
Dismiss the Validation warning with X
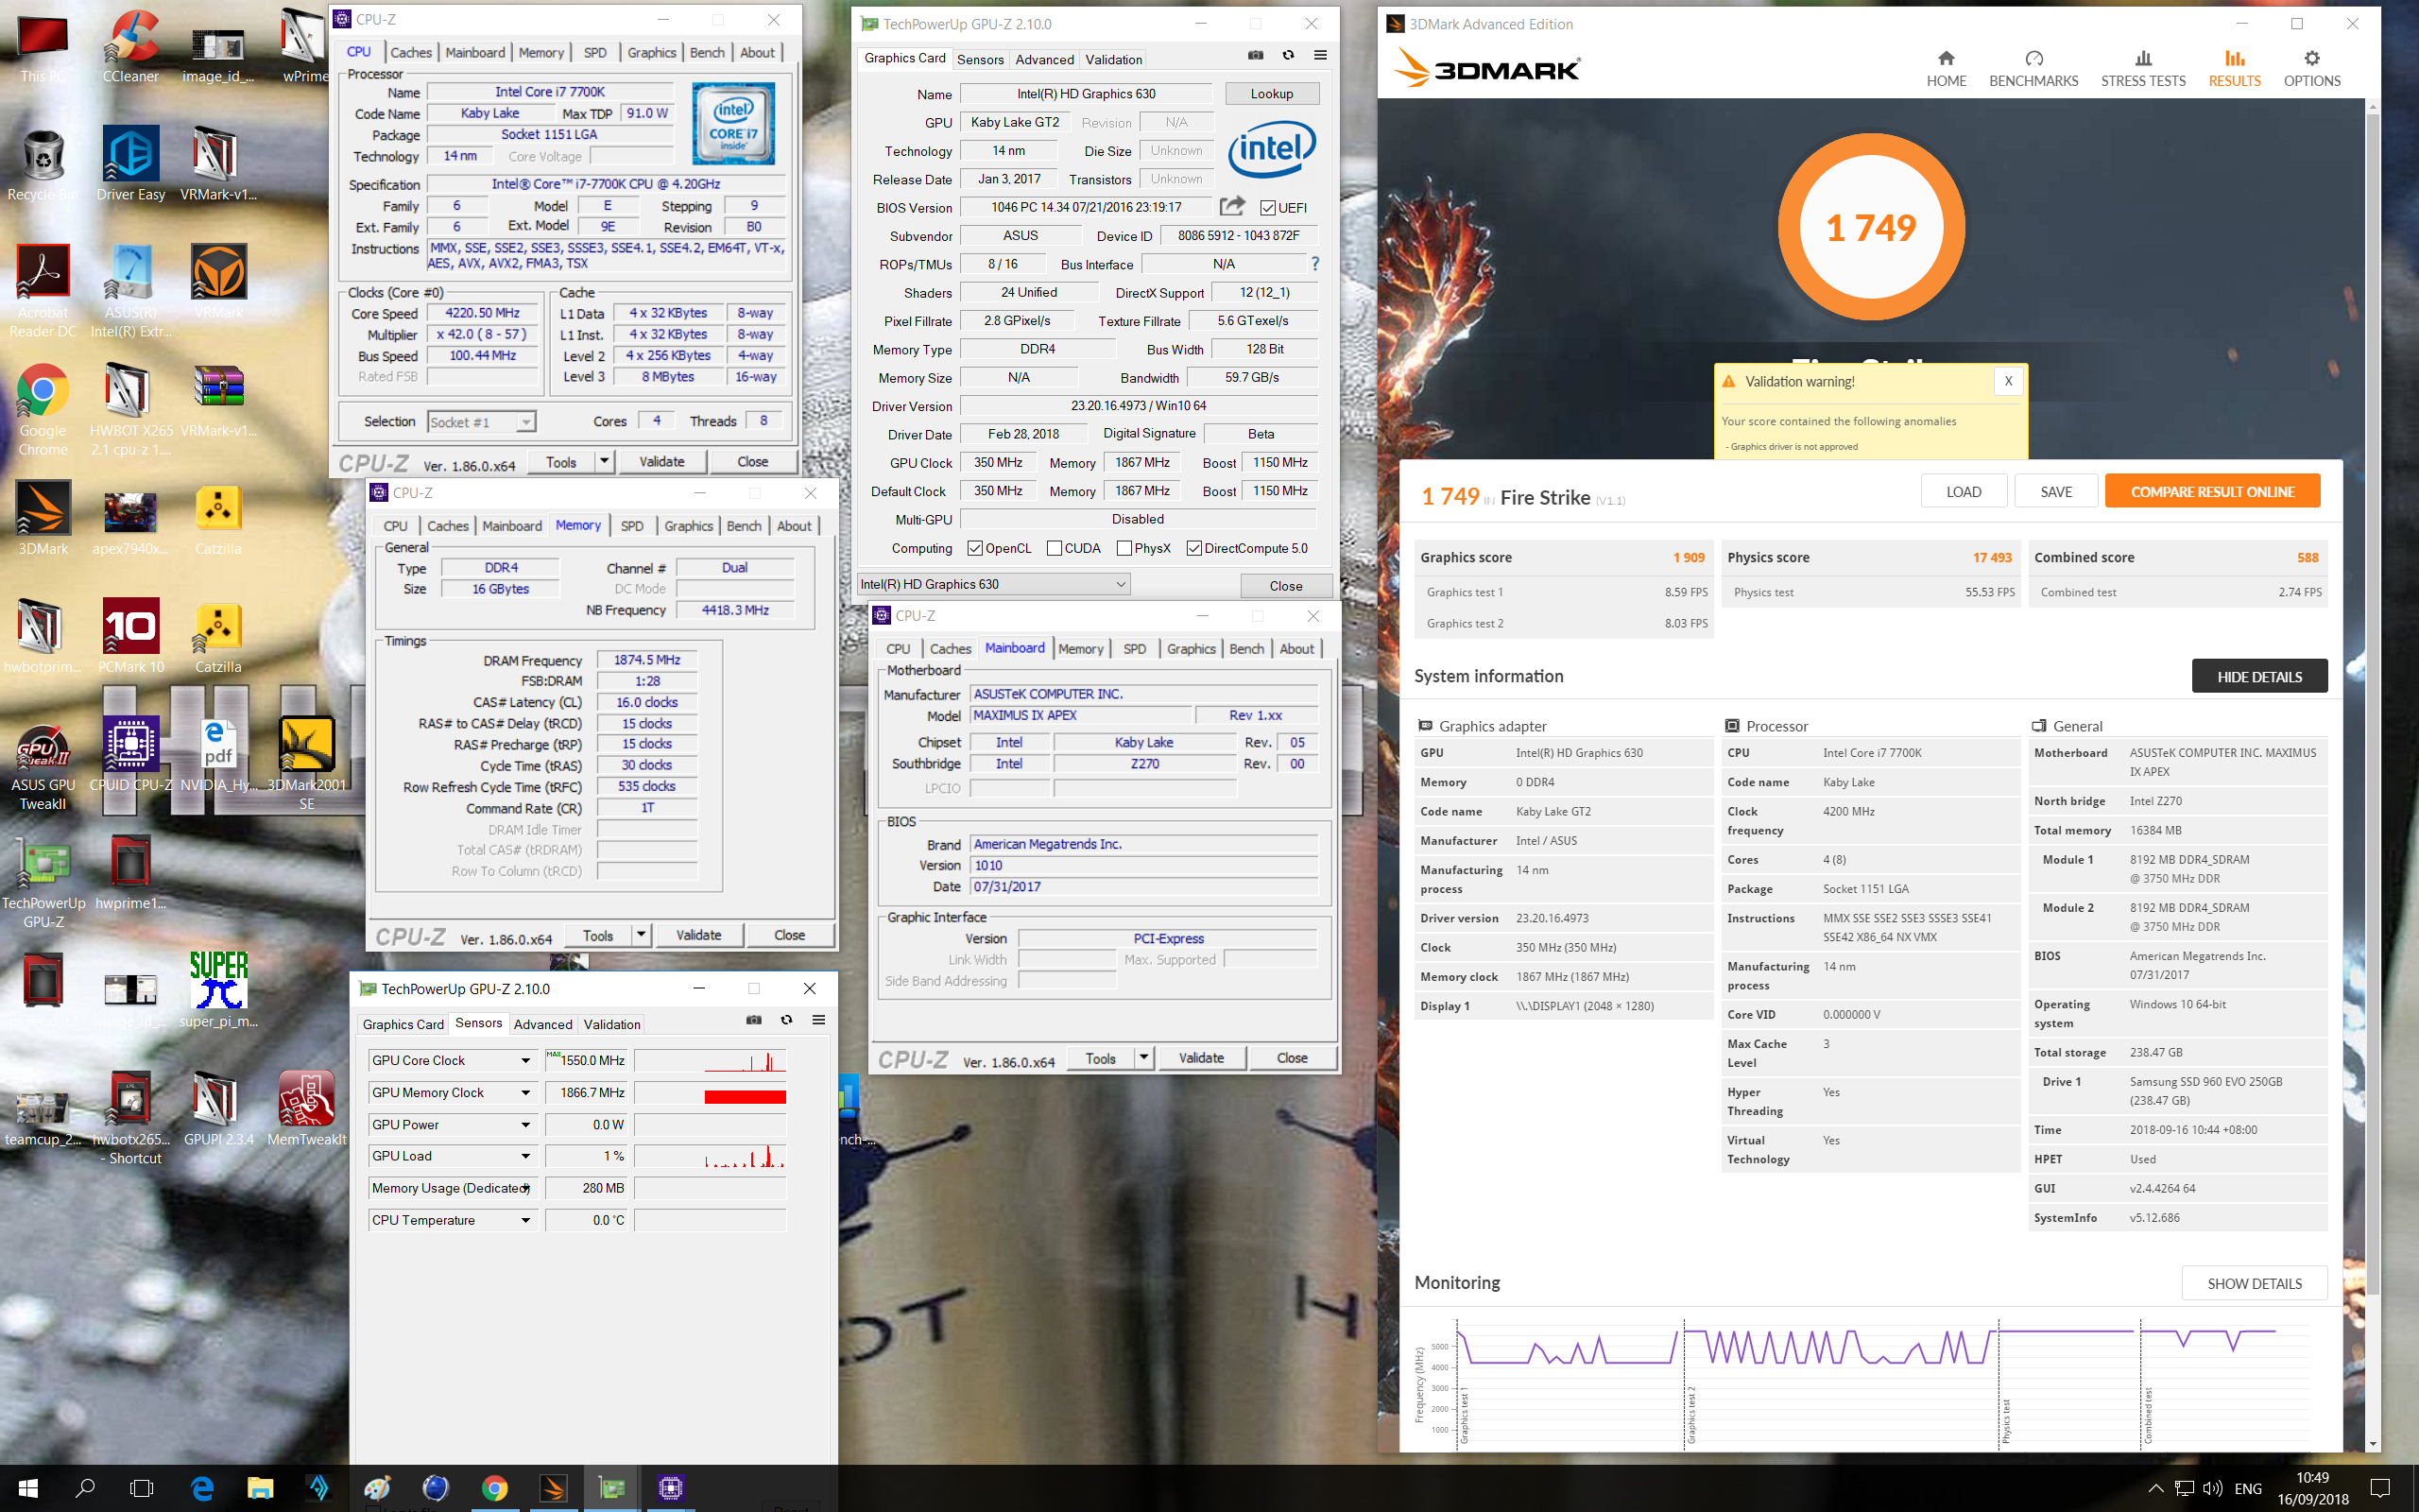click(2007, 381)
